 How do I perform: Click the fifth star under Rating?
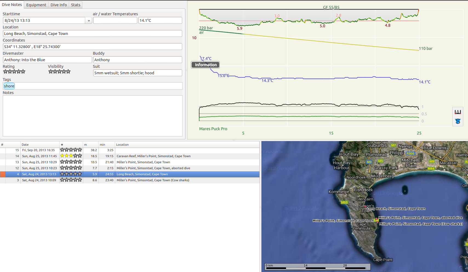pos(23,72)
